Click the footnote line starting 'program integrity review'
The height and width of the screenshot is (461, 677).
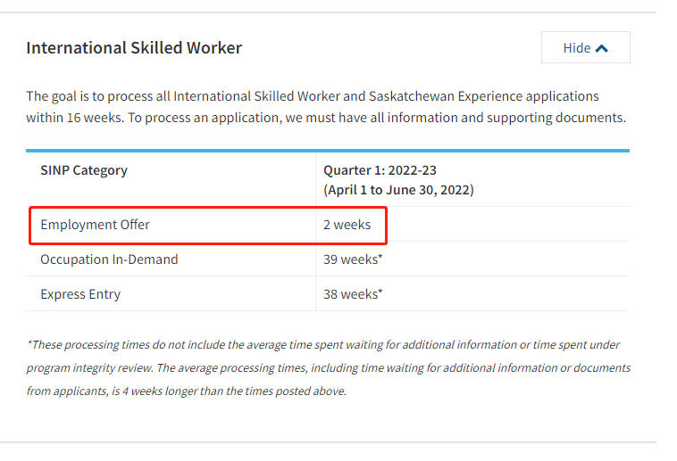click(x=328, y=367)
